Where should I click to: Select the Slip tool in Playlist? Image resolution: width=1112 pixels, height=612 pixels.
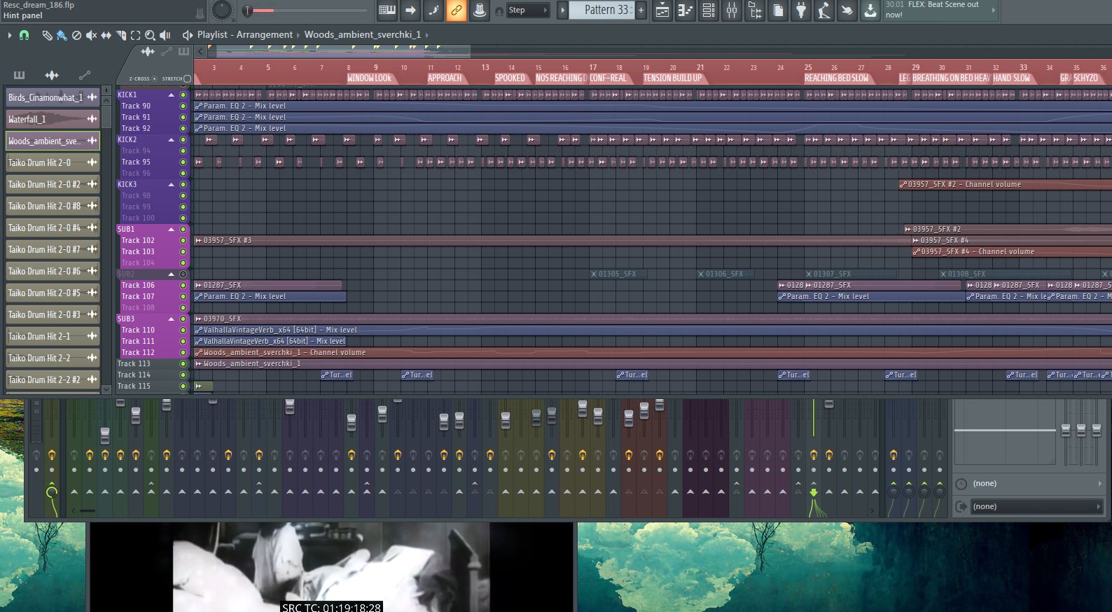(x=106, y=35)
